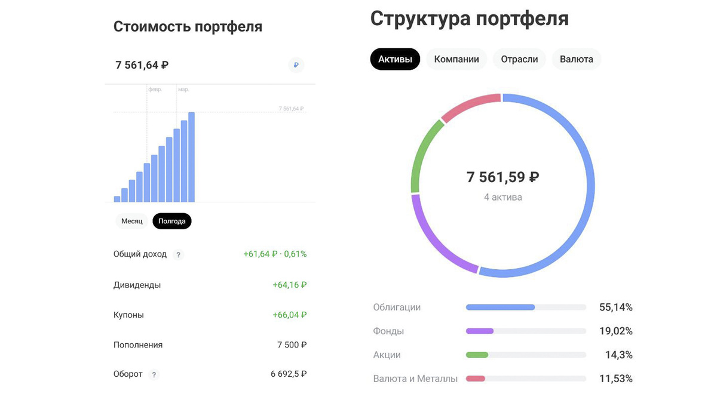Switch chart period to Месяц
Image resolution: width=717 pixels, height=403 pixels.
click(x=131, y=221)
